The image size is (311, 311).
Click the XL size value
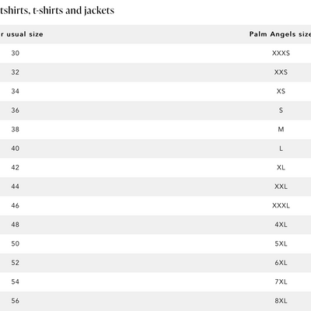(x=281, y=167)
